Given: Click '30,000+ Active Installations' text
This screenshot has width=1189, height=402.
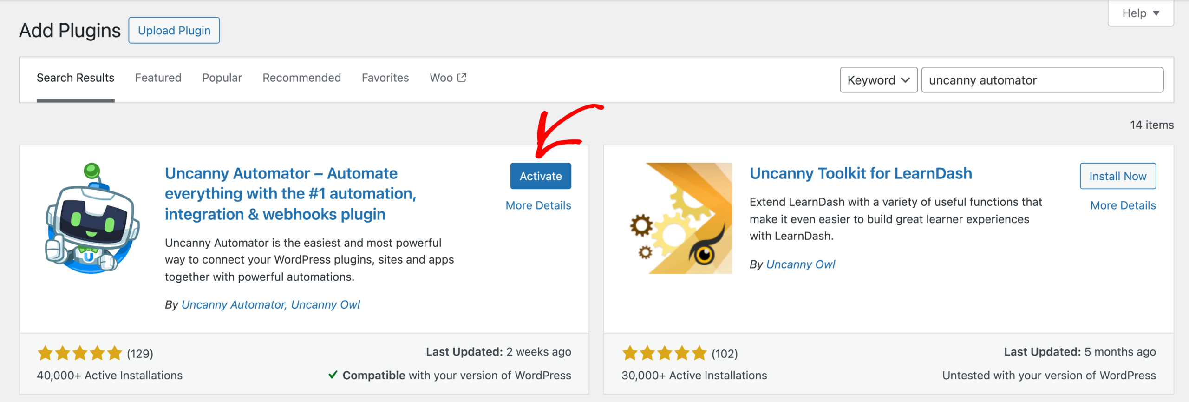Looking at the screenshot, I should tap(694, 375).
